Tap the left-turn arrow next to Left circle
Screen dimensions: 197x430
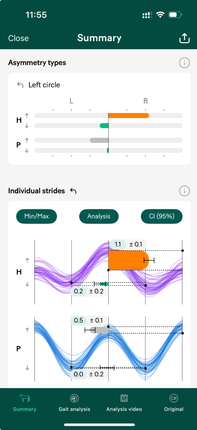pos(20,85)
